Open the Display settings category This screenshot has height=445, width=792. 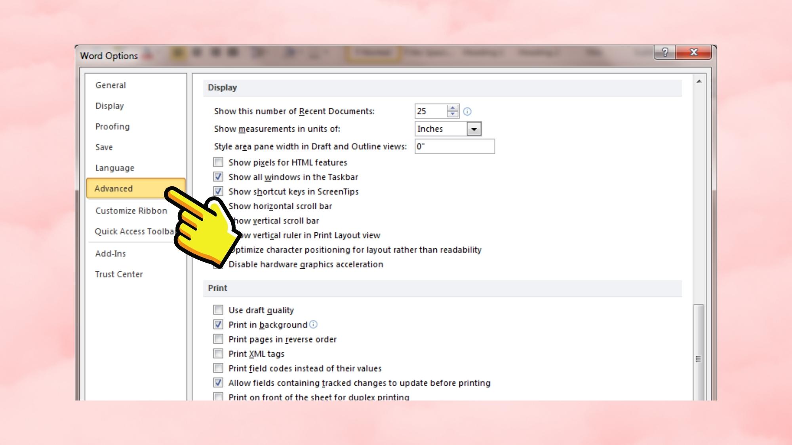109,105
